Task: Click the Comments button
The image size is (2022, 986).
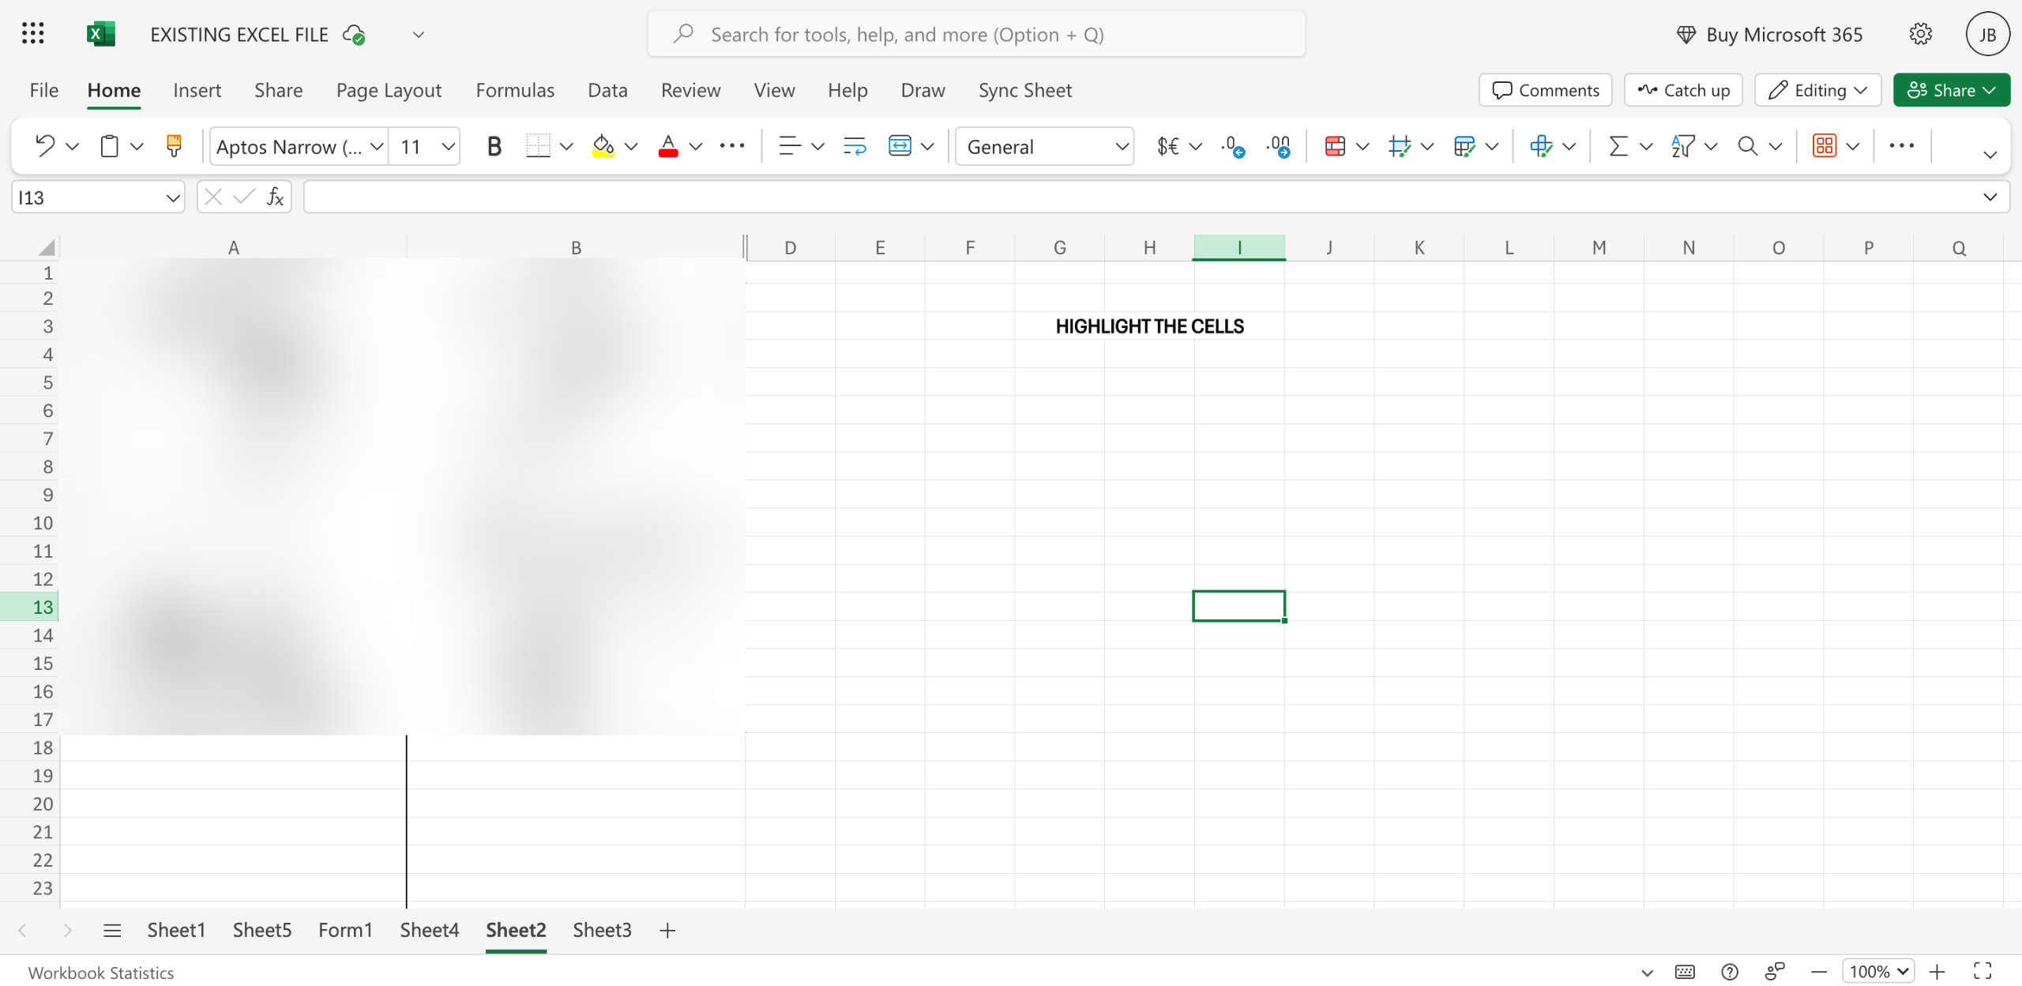Action: [x=1545, y=90]
